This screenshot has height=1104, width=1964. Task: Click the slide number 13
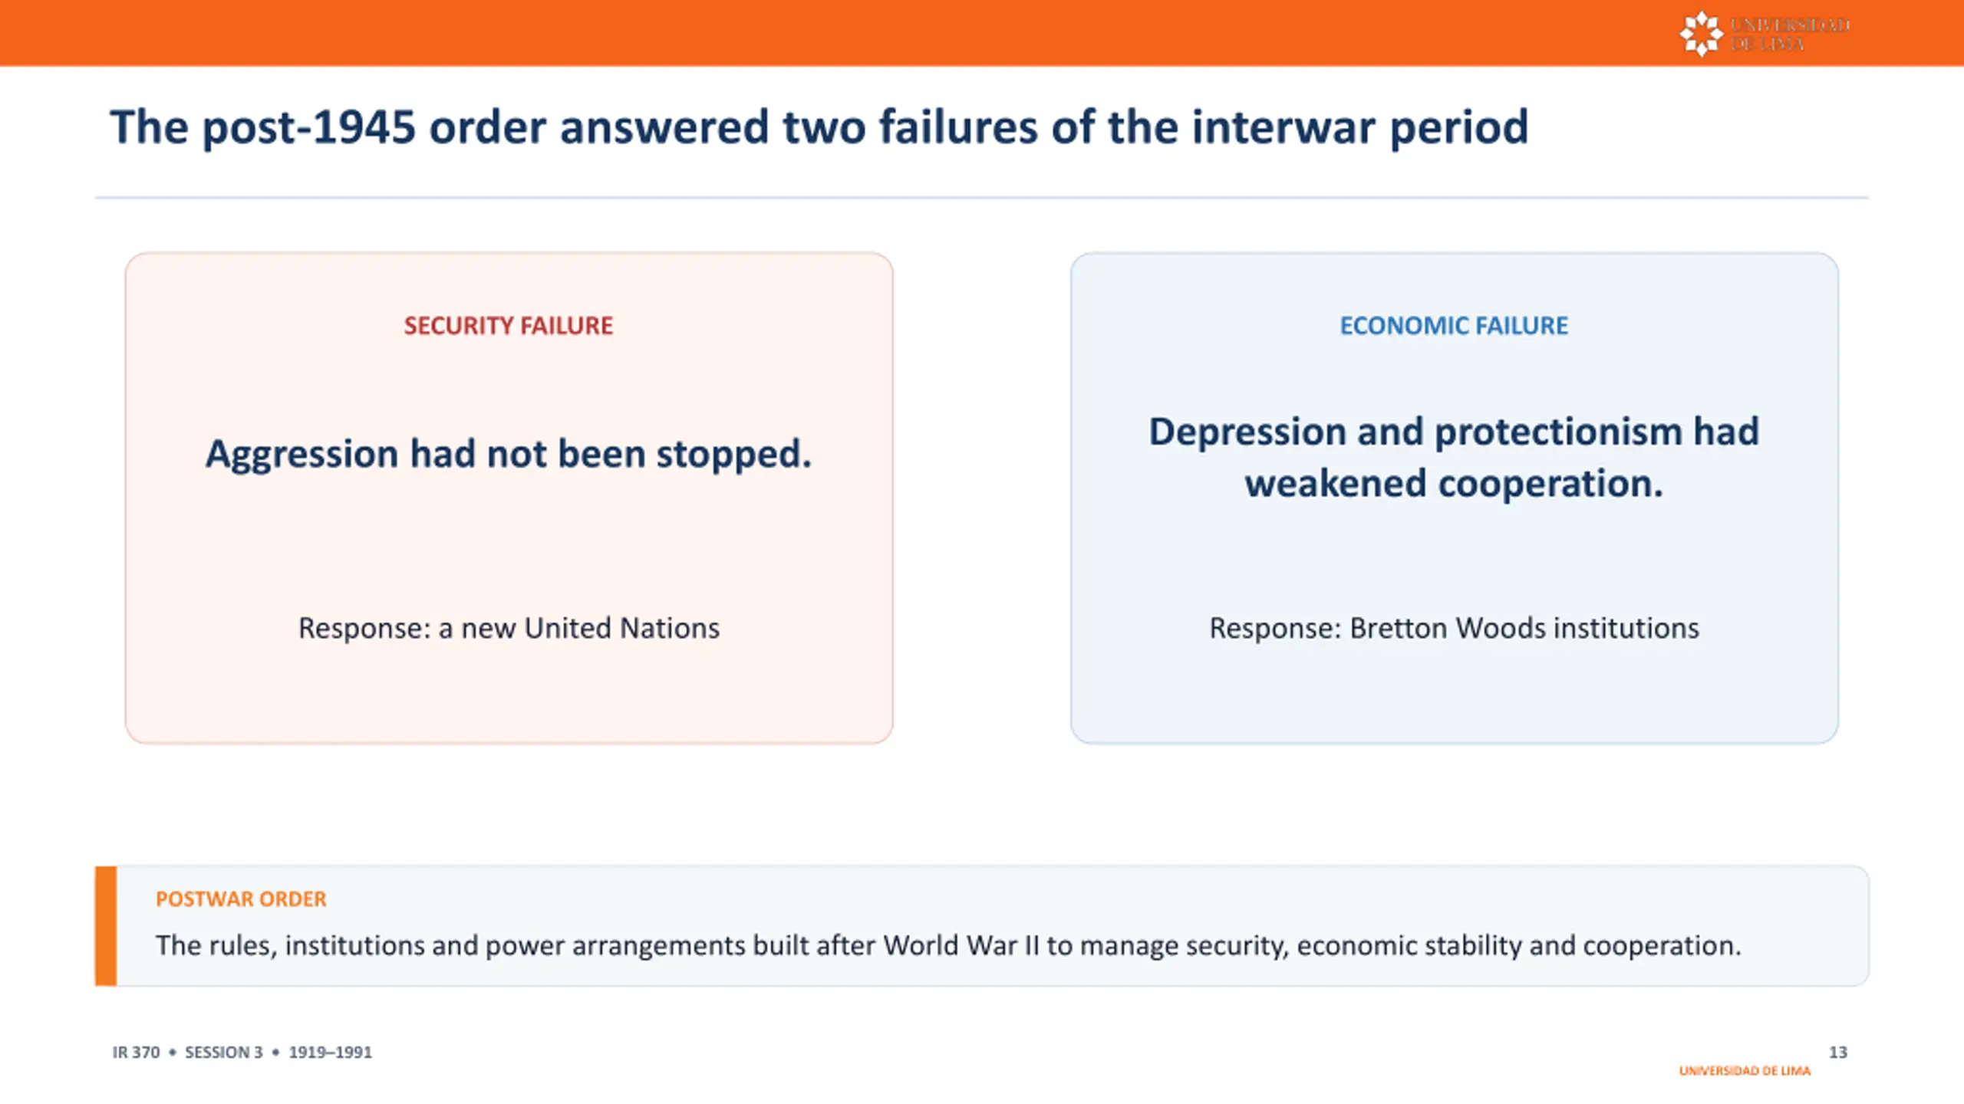point(1837,1052)
